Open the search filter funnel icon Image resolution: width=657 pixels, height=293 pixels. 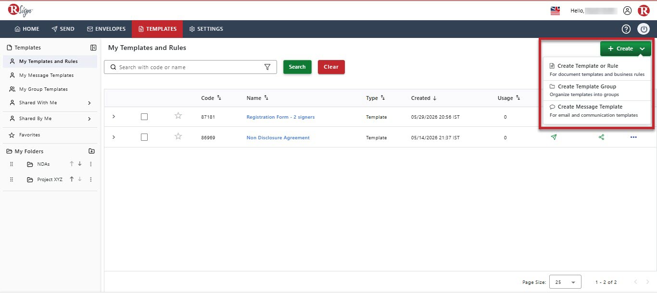(x=267, y=67)
